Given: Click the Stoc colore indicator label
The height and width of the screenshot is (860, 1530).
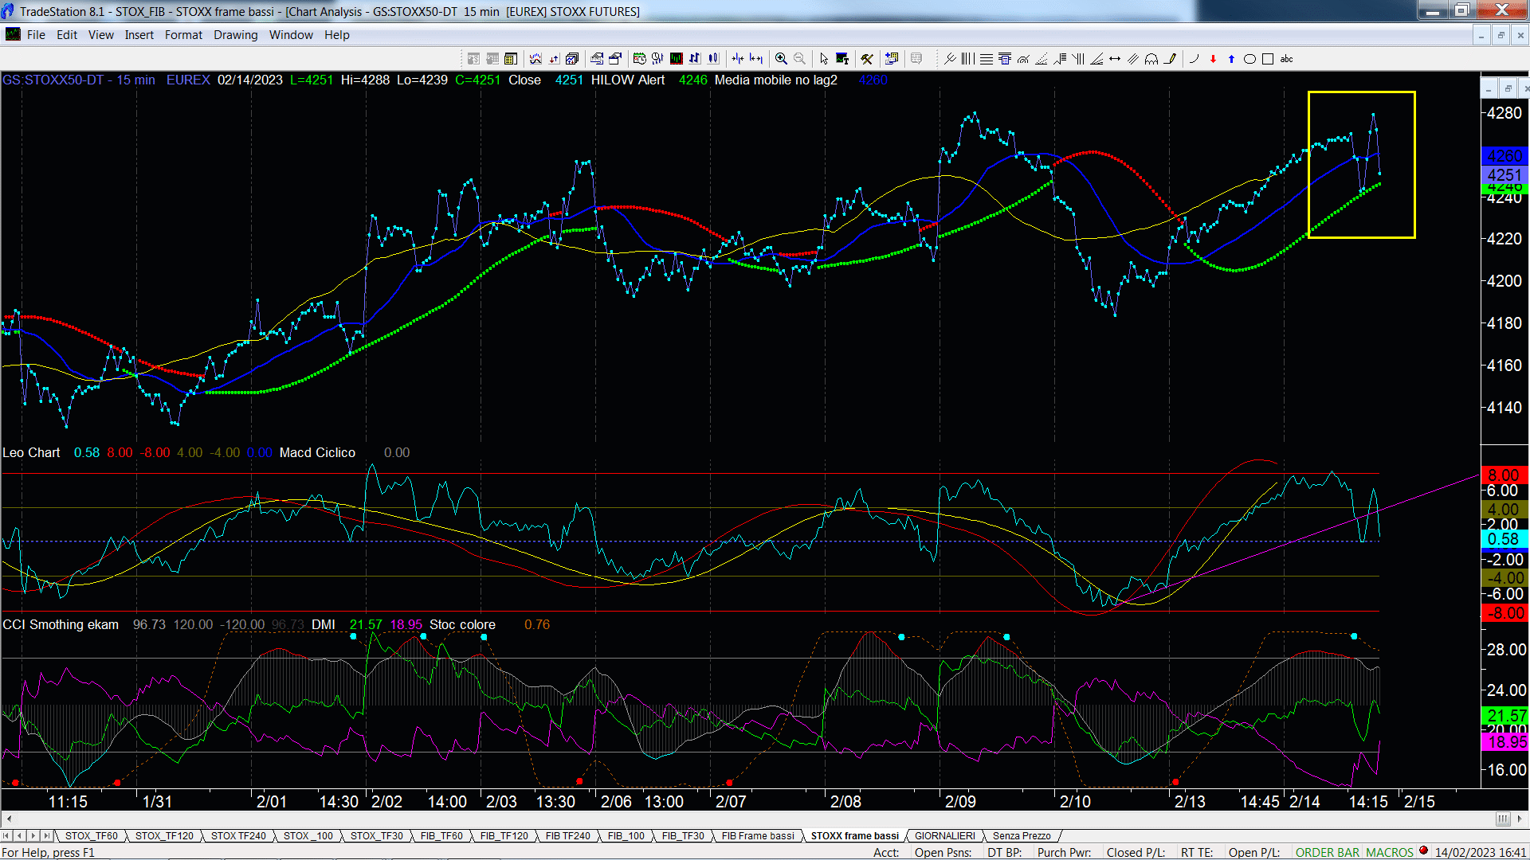Looking at the screenshot, I should tap(462, 624).
